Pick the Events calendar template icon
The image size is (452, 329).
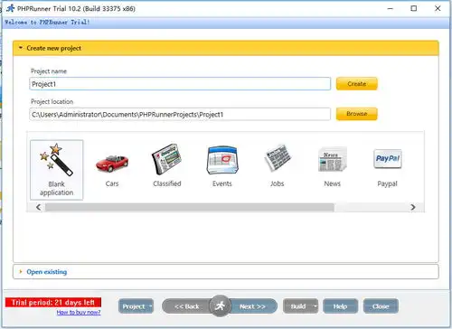222,160
